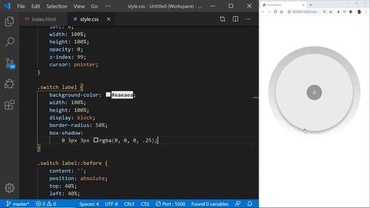Open the Run and Debug view

[9, 84]
